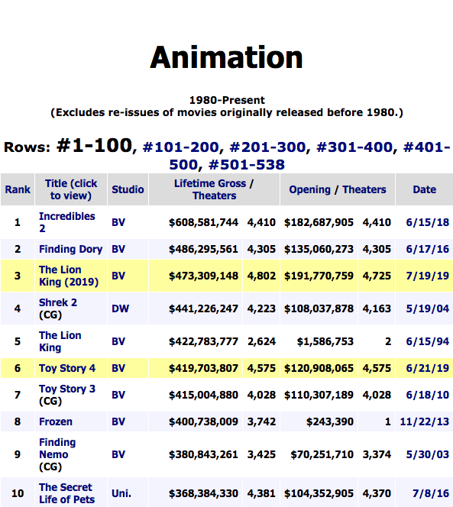Screen dimensions: 453x507
Task: Open the DW studio link for Shrek 2
Action: click(x=120, y=308)
